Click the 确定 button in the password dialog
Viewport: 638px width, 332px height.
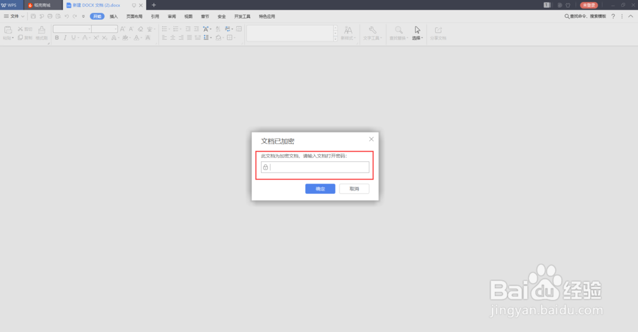point(320,189)
